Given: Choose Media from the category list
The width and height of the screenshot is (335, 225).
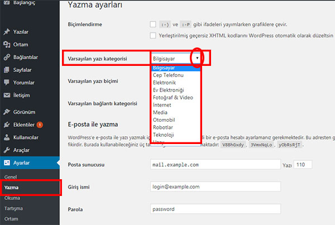Looking at the screenshot, I should point(176,113).
